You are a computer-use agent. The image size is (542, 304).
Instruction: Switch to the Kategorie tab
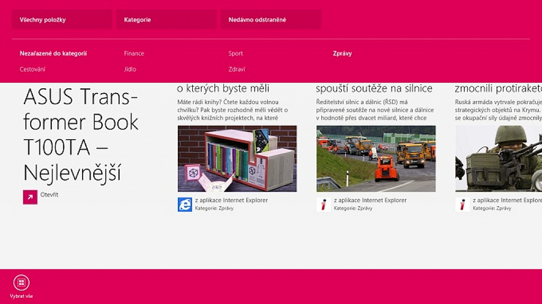click(167, 20)
